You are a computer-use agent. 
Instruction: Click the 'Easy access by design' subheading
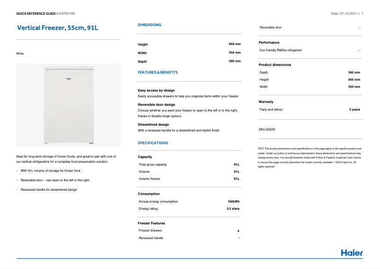(156, 90)
